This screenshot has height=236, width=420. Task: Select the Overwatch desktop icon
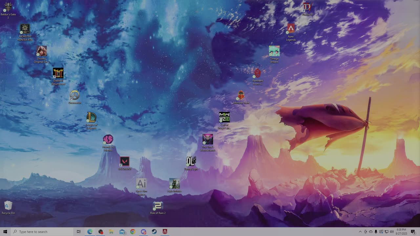point(74,97)
